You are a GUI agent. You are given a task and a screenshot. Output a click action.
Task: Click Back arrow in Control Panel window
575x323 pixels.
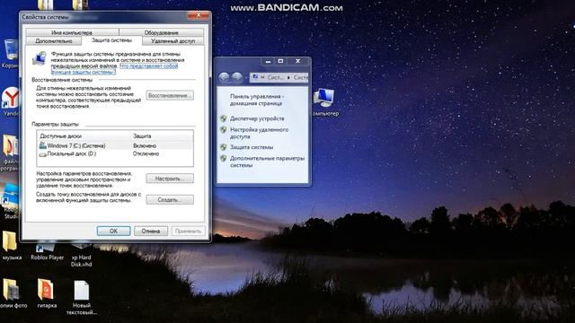point(224,77)
